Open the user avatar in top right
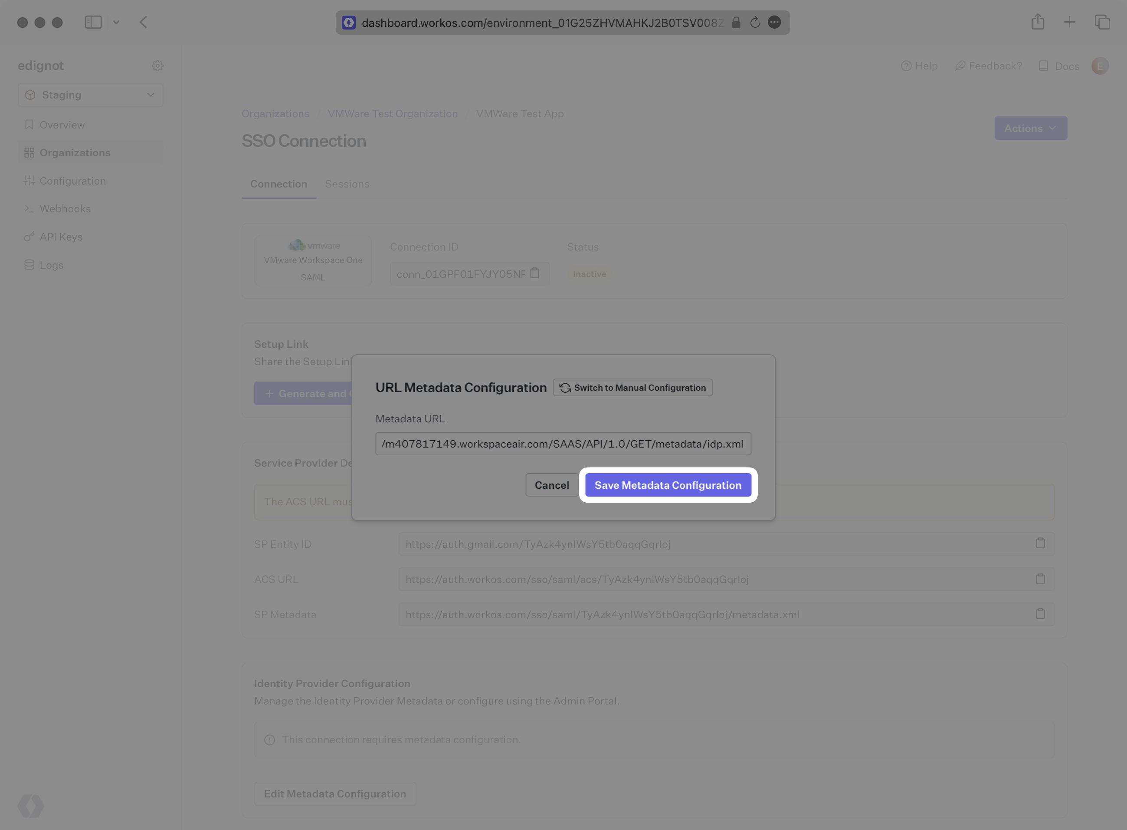 1099,66
